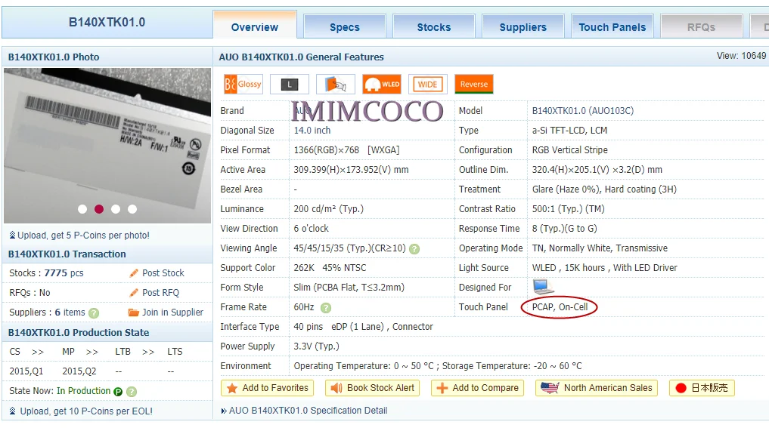The image size is (769, 428).
Task: Click the 2015,Q2 MP date
Action: point(79,371)
